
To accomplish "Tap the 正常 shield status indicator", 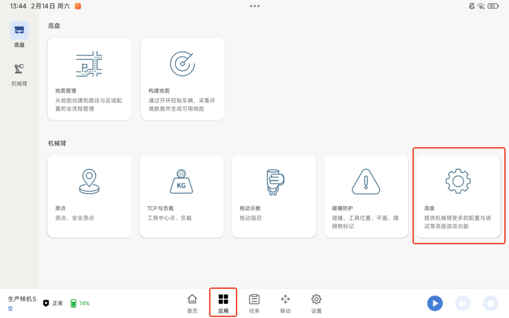I will pyautogui.click(x=53, y=303).
